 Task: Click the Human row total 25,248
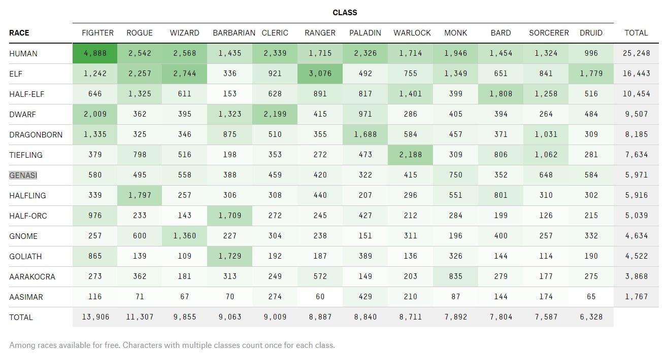[x=636, y=53]
